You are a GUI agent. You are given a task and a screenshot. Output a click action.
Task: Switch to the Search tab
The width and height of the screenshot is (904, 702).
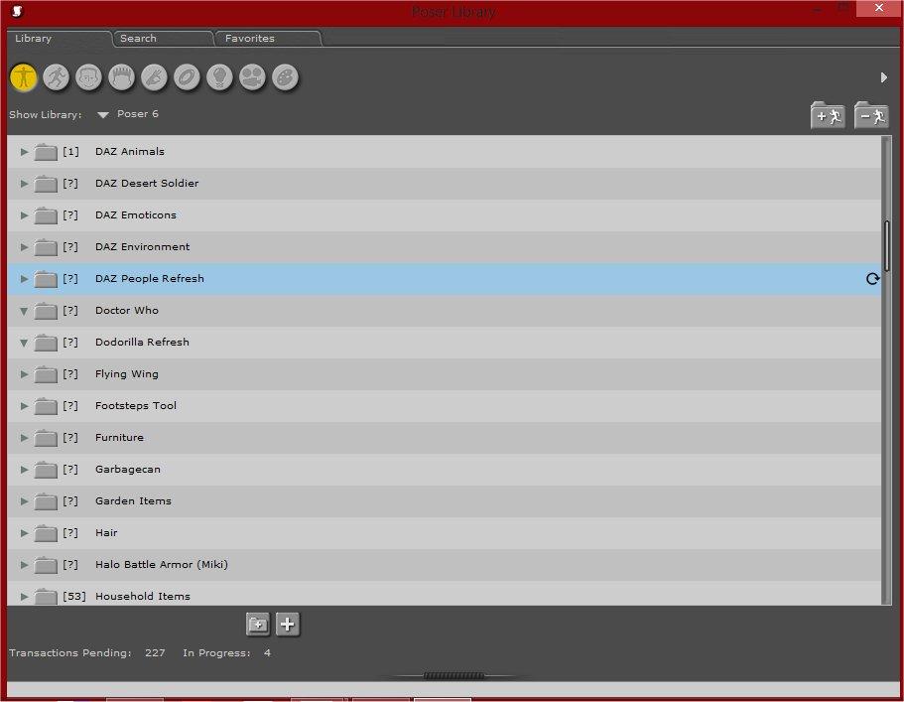(163, 39)
